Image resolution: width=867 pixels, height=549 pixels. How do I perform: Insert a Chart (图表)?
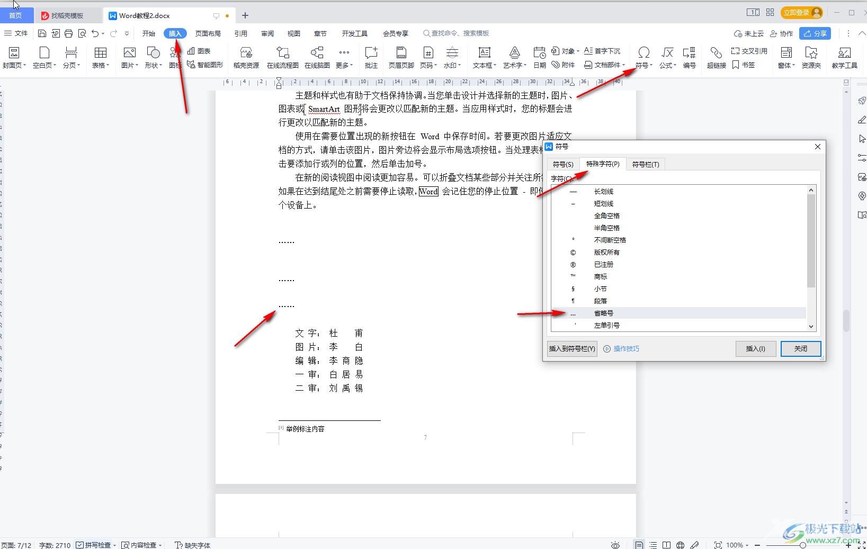point(199,51)
